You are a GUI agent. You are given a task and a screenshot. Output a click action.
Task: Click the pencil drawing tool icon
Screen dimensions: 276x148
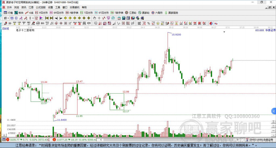[x=5, y=23]
